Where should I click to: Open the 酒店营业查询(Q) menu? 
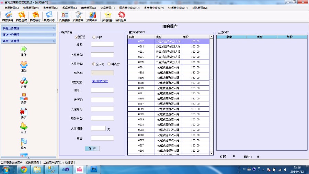pyautogui.click(x=129, y=8)
